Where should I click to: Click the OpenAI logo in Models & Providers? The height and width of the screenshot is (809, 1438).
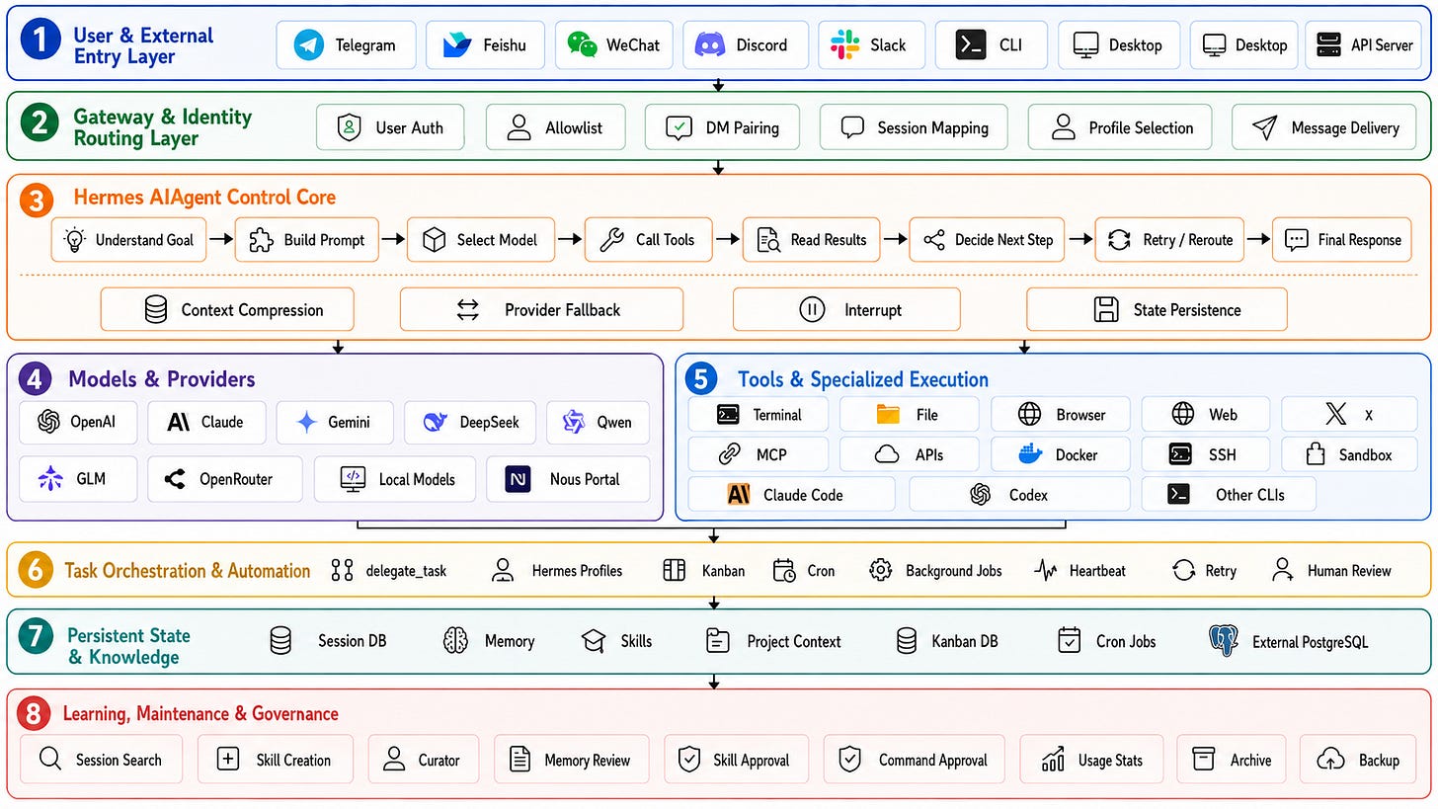(x=48, y=422)
